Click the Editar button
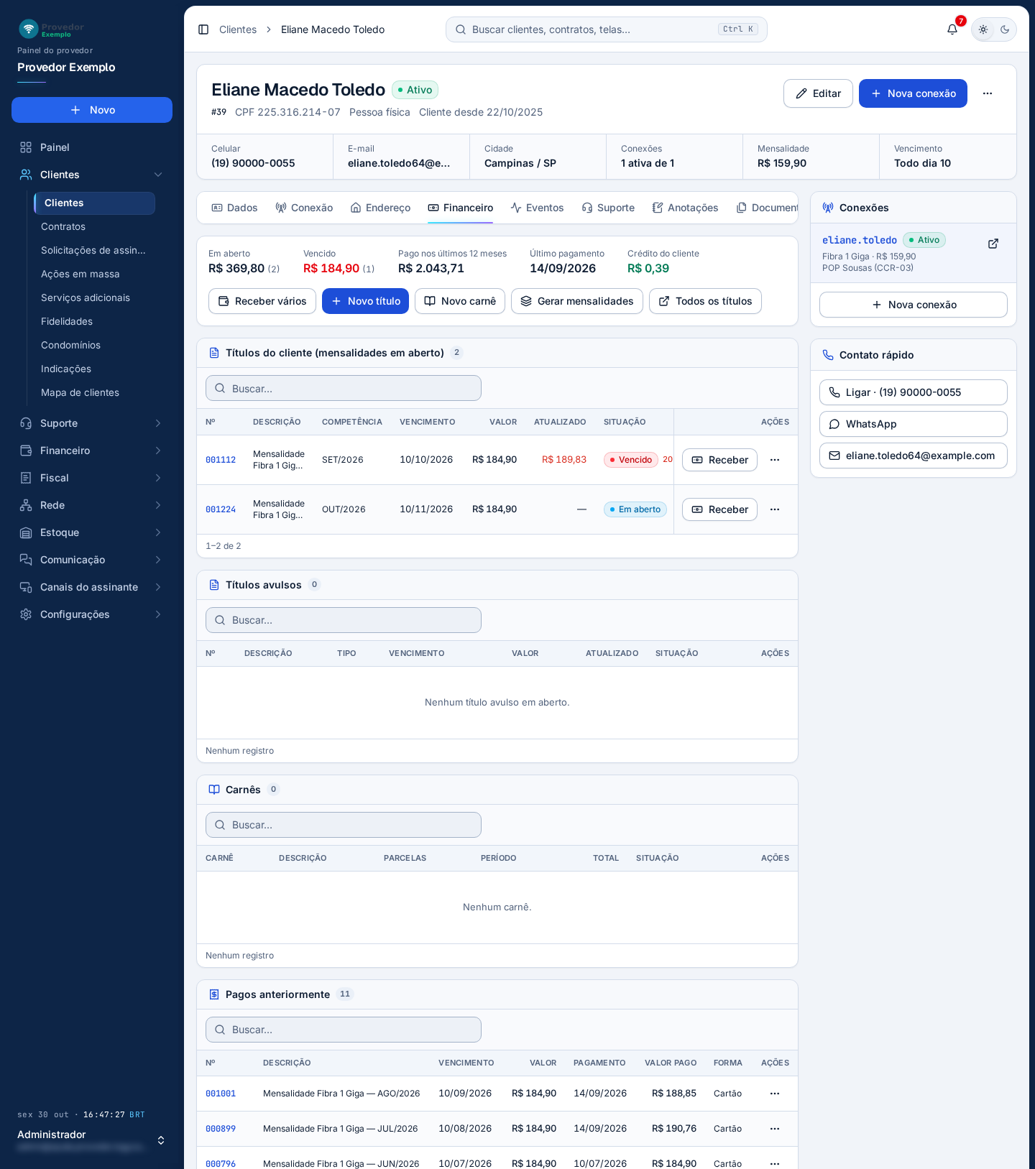Viewport: 1035px width, 1169px height. [818, 93]
